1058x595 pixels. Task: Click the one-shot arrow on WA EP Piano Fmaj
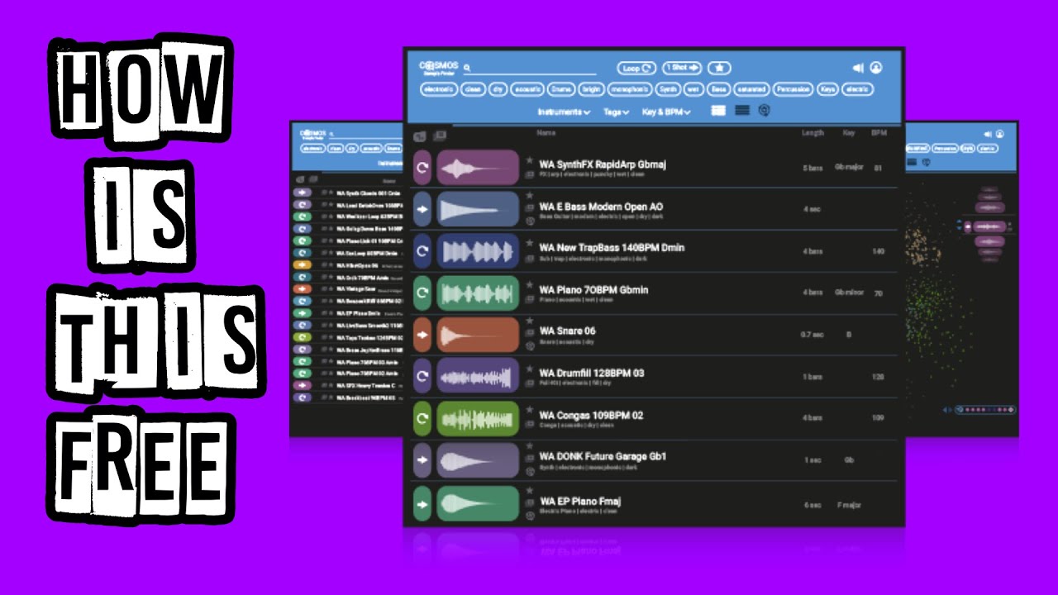click(422, 502)
